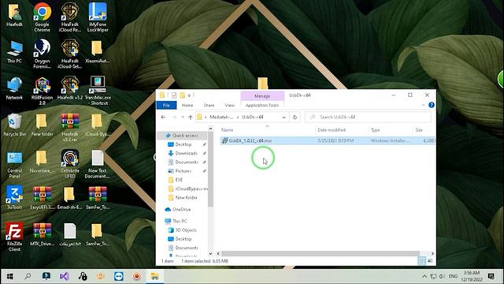Select the 3uTools desktop shortcut

14,198
